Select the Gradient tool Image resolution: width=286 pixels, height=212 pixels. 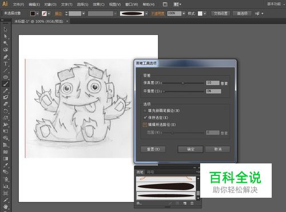[6, 159]
